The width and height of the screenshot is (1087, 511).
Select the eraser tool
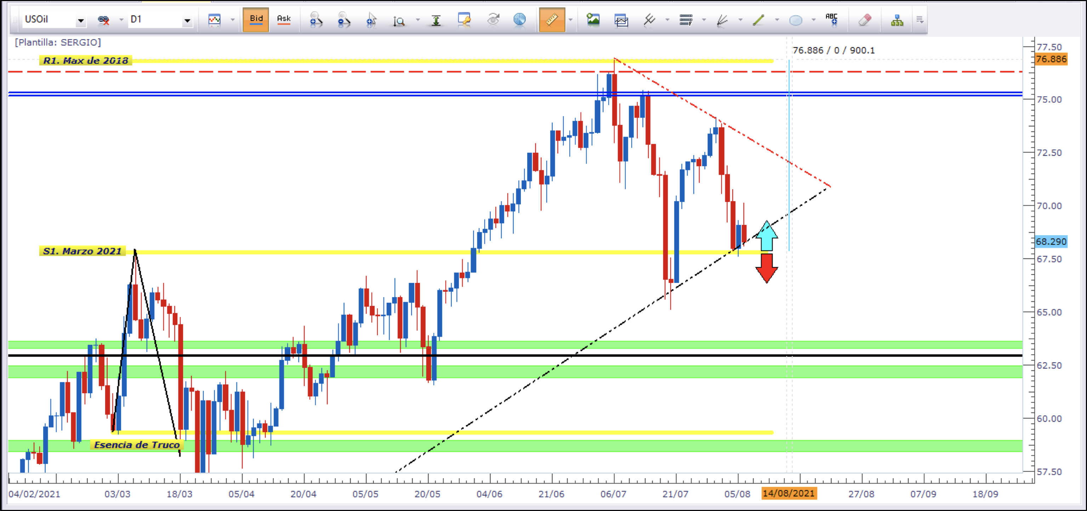pos(864,19)
